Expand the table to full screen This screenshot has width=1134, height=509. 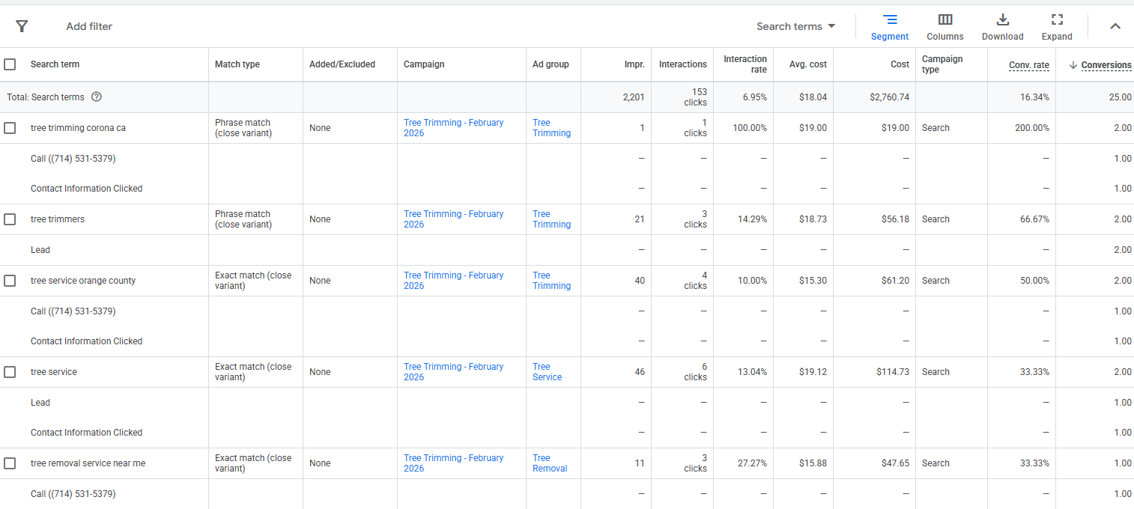coord(1057,19)
